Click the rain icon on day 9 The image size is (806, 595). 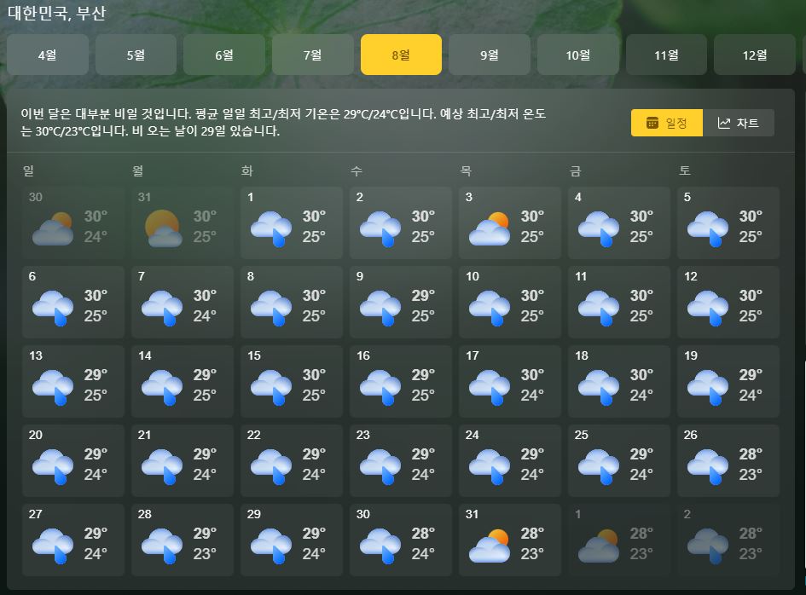380,308
